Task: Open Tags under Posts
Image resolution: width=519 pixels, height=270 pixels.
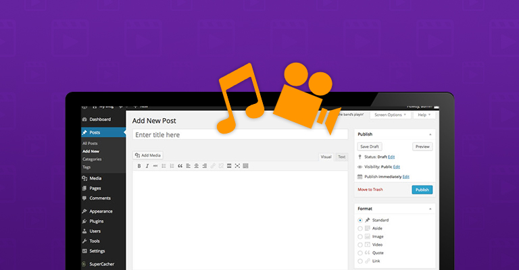Action: 86,167
